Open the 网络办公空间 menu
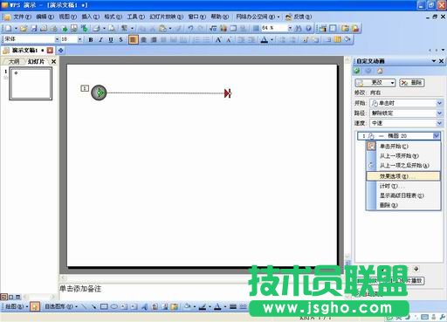 click(258, 17)
